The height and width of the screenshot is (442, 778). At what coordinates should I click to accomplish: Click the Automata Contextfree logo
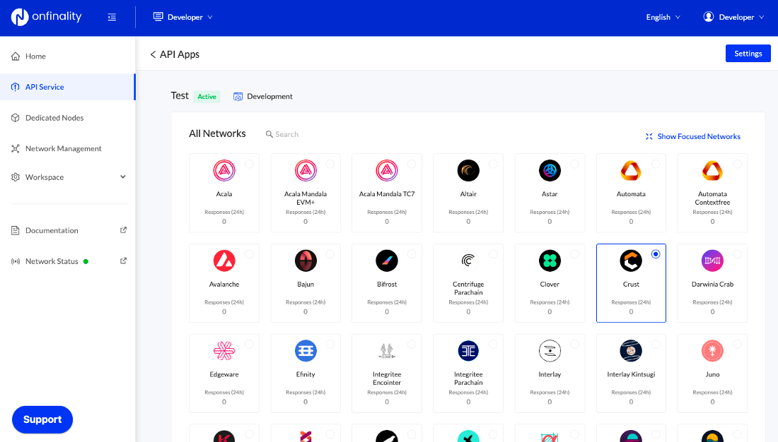[712, 170]
